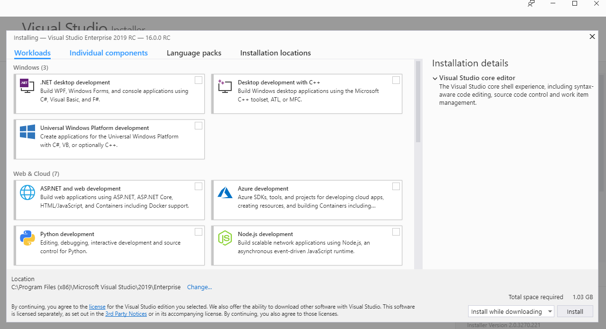Click the .NET desktop development title text

tap(75, 82)
